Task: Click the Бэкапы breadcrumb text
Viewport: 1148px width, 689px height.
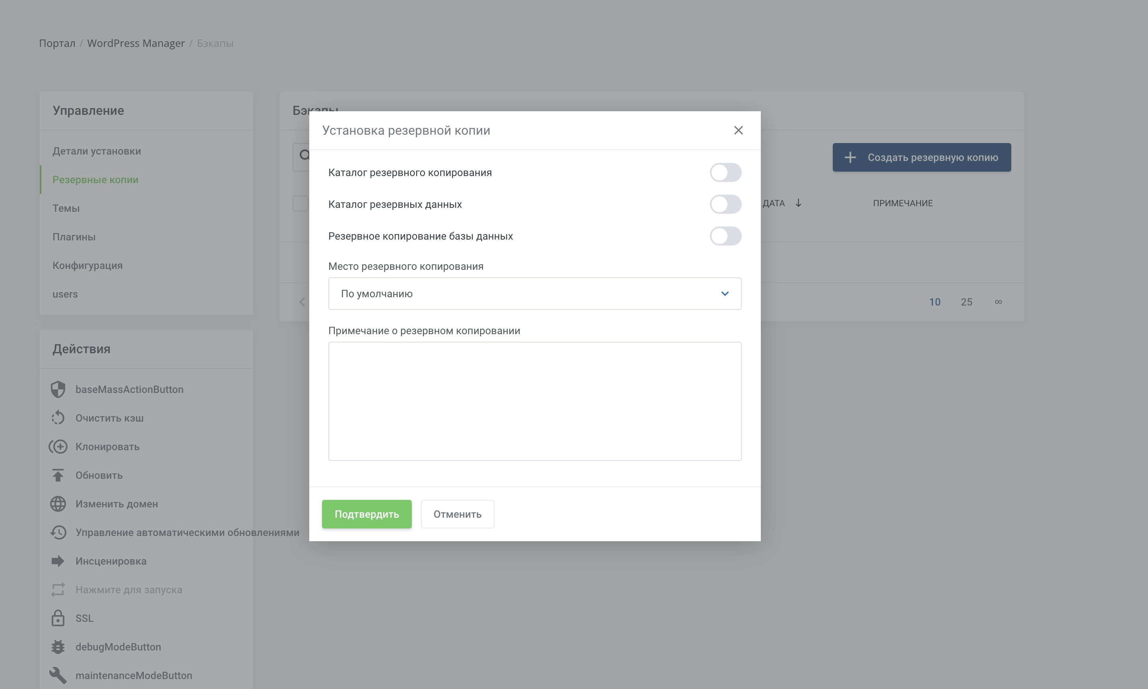Action: pyautogui.click(x=215, y=43)
